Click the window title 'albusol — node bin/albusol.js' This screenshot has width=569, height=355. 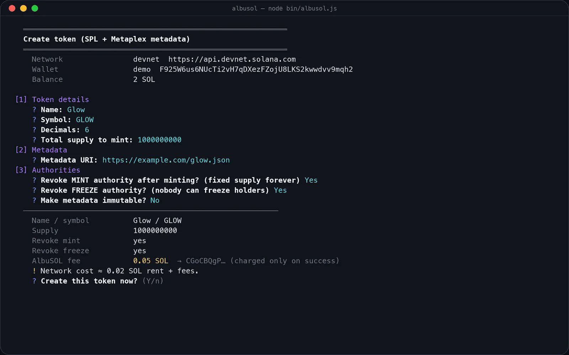284,8
